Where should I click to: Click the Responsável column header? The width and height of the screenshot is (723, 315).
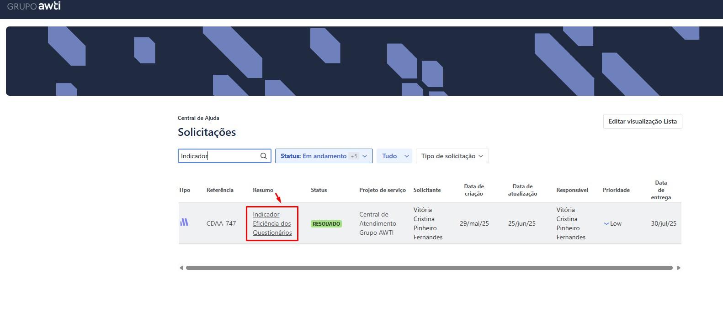pyautogui.click(x=572, y=190)
